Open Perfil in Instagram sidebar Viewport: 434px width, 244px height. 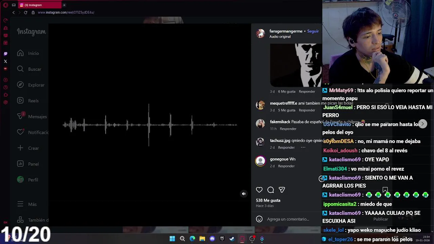28,180
